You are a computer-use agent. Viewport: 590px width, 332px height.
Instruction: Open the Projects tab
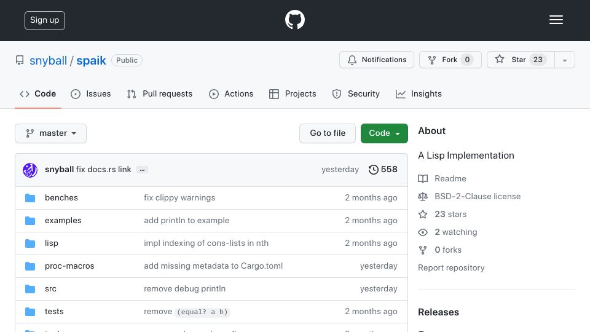click(293, 93)
